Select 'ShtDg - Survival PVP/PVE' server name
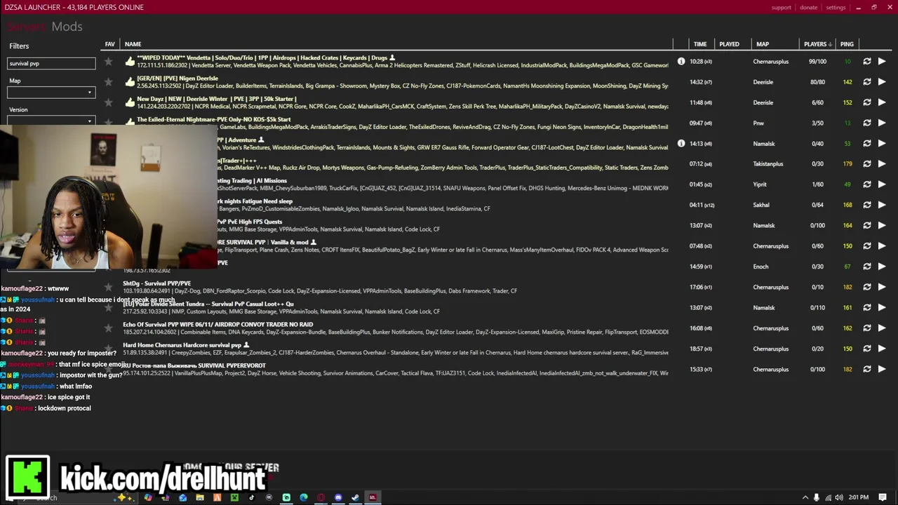 156,283
